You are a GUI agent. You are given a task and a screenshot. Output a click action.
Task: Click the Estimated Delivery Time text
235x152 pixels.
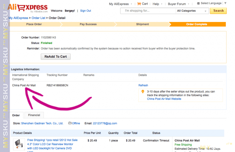[x=197, y=149]
